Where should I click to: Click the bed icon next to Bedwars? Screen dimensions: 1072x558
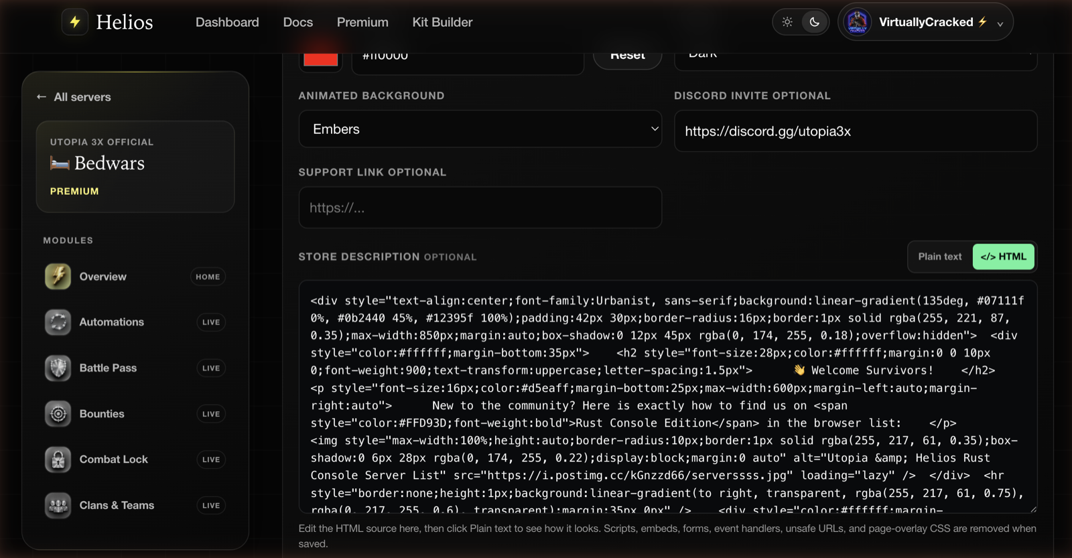pyautogui.click(x=60, y=163)
